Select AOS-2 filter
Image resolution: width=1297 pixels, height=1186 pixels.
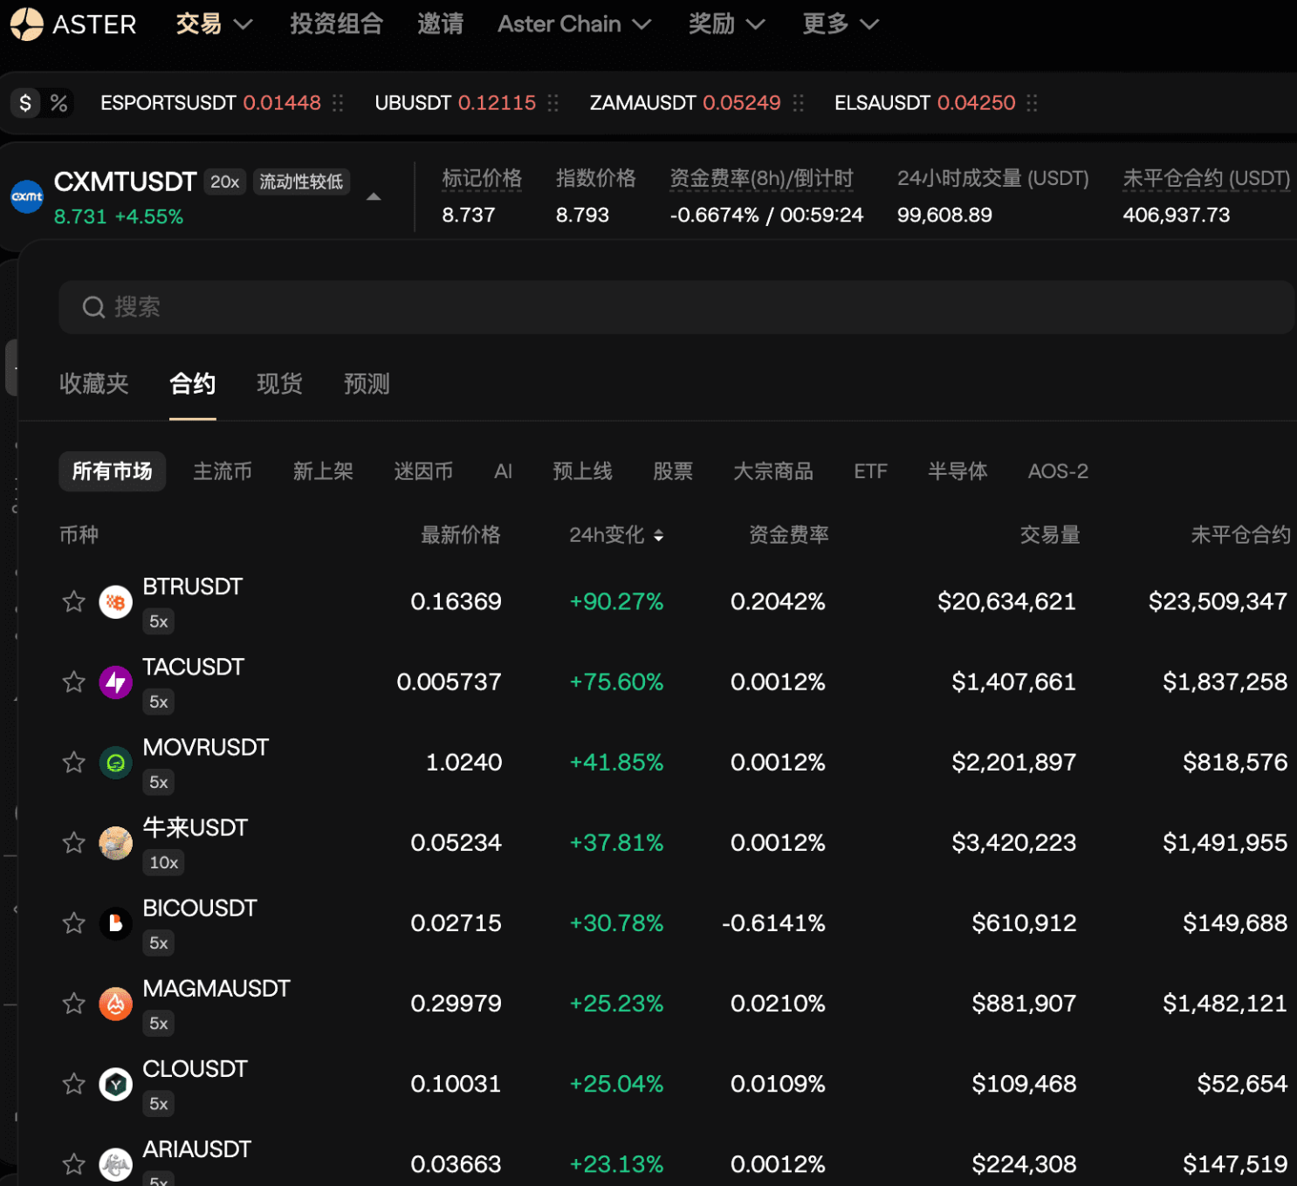click(x=1058, y=471)
